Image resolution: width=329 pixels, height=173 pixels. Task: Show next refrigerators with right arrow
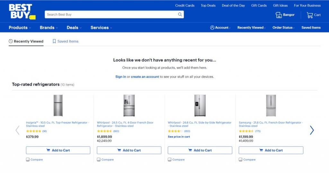tap(312, 130)
